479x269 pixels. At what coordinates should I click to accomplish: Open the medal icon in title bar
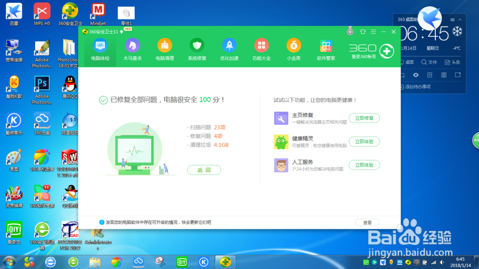tap(350, 31)
